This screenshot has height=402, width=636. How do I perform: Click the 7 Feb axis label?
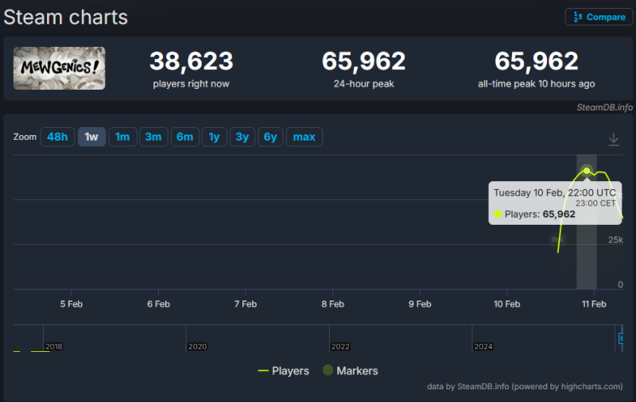(246, 304)
